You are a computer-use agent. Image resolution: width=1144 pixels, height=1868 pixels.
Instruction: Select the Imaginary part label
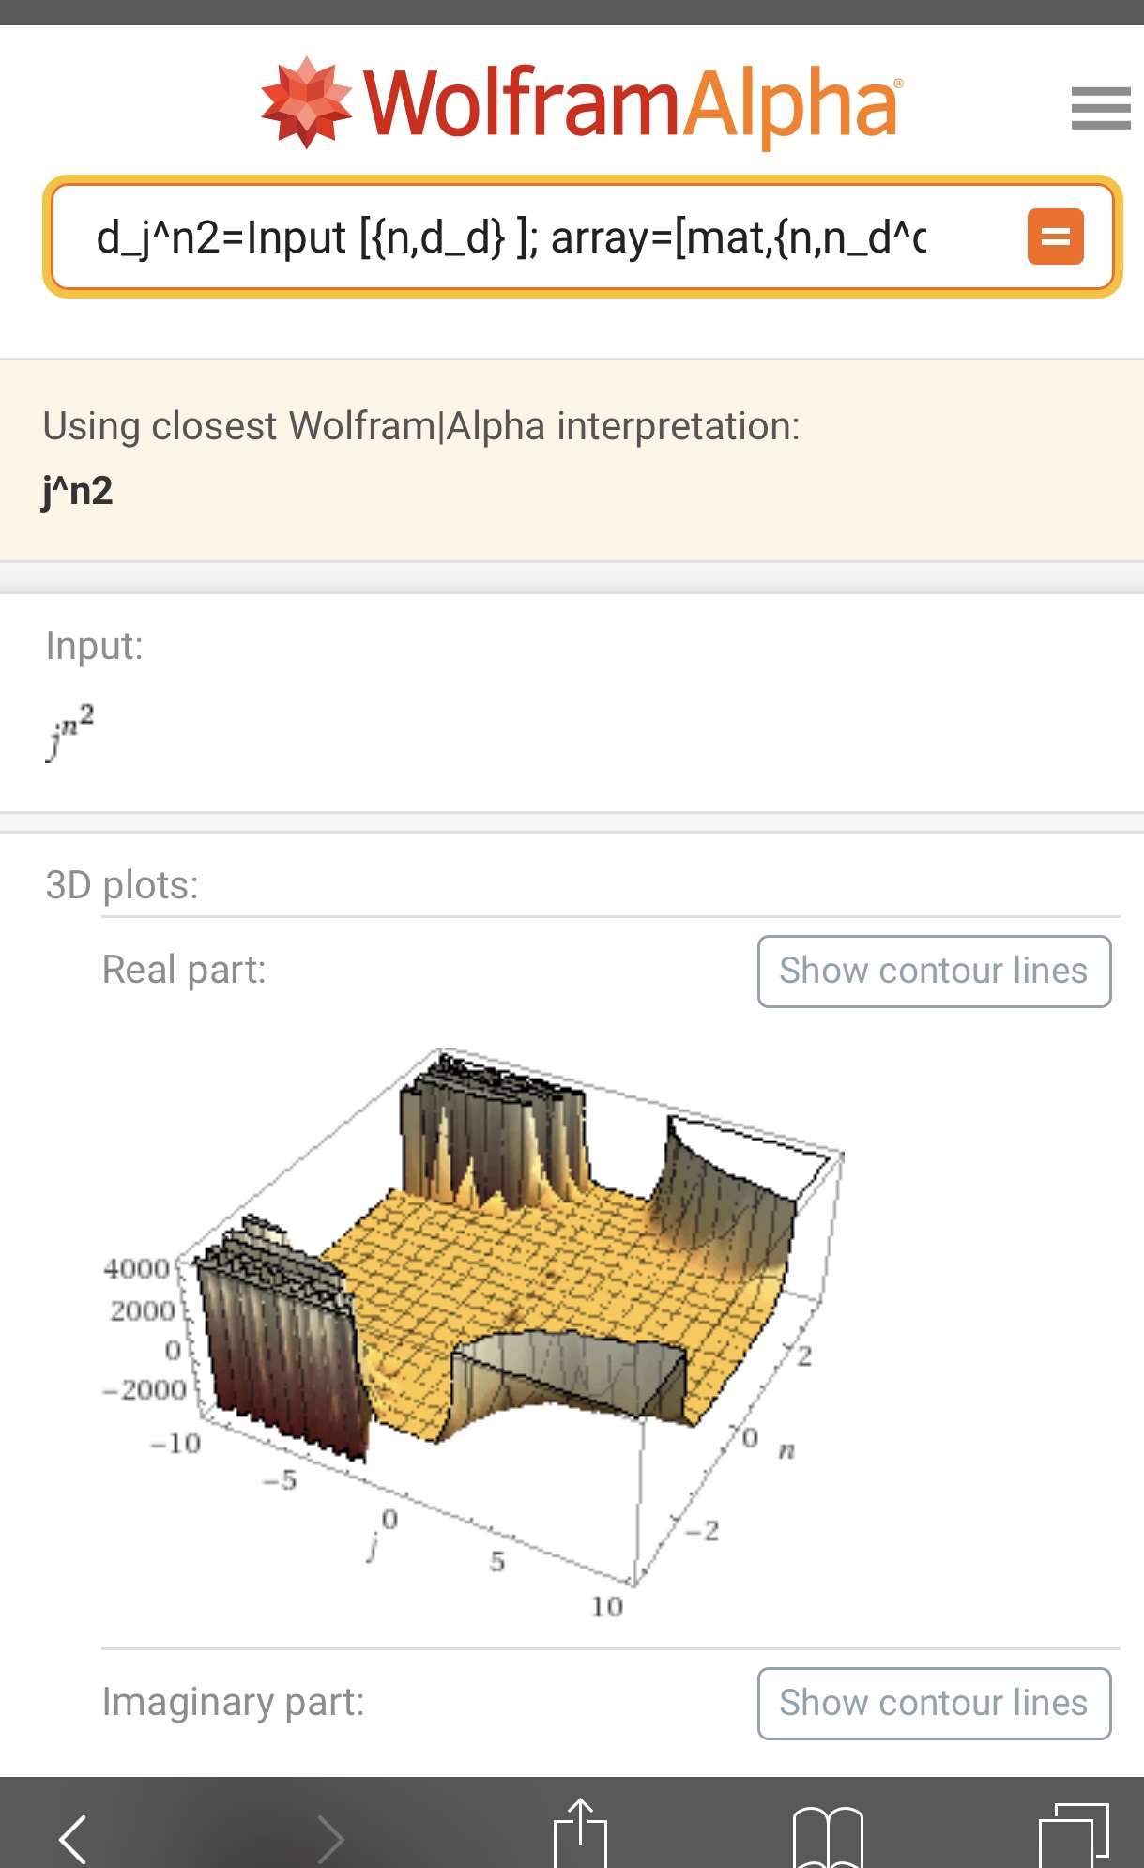[233, 1702]
